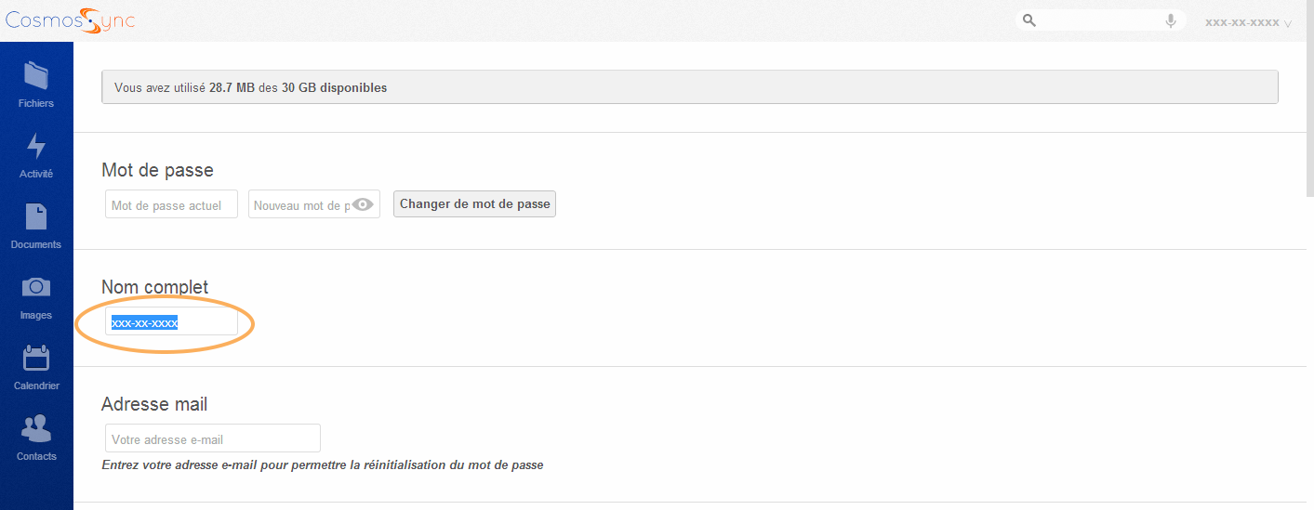Screen dimensions: 1314x510
Task: Click the storage usage bar
Action: click(x=689, y=87)
